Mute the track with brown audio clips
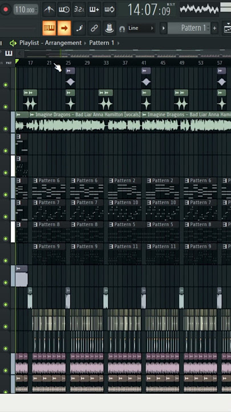231x412 pixels. click(5, 391)
